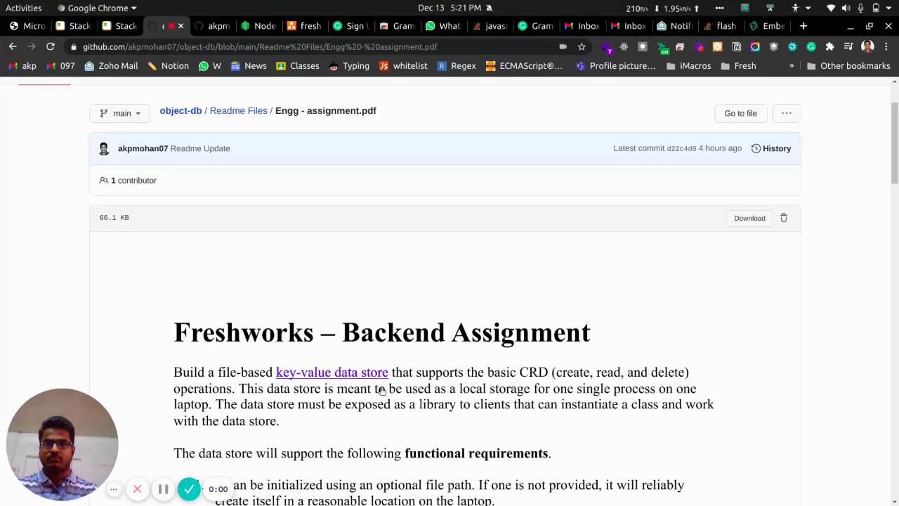Open the Grammarly extension icon
The image size is (899, 506).
point(811,46)
